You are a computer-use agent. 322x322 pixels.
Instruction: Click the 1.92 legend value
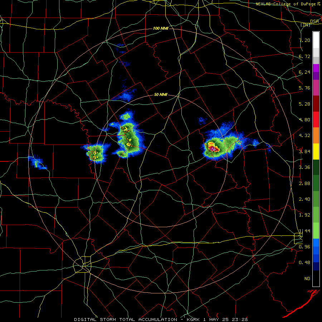pos(304,215)
